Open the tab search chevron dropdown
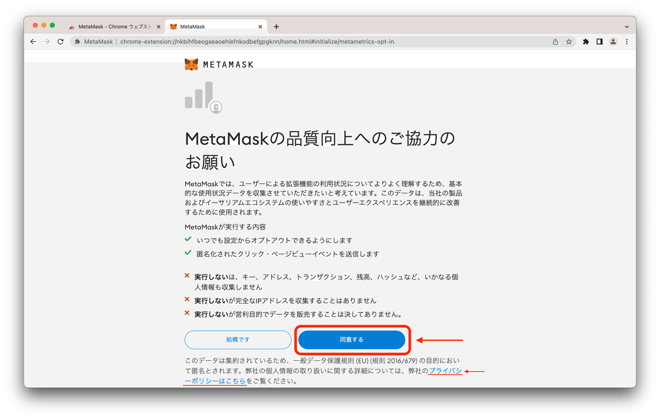 coord(626,26)
